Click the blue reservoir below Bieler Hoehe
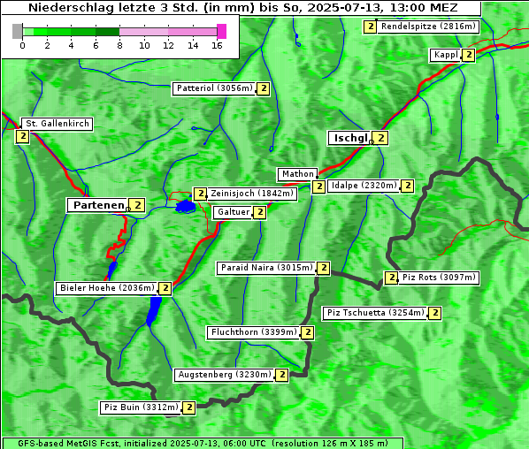529x449 pixels. (x=154, y=311)
